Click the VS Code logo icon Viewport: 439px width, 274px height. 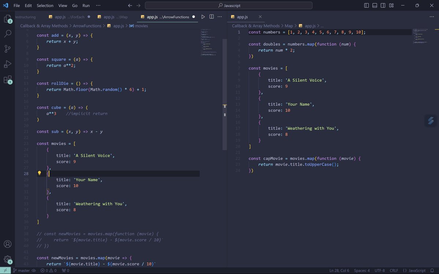click(x=5, y=5)
